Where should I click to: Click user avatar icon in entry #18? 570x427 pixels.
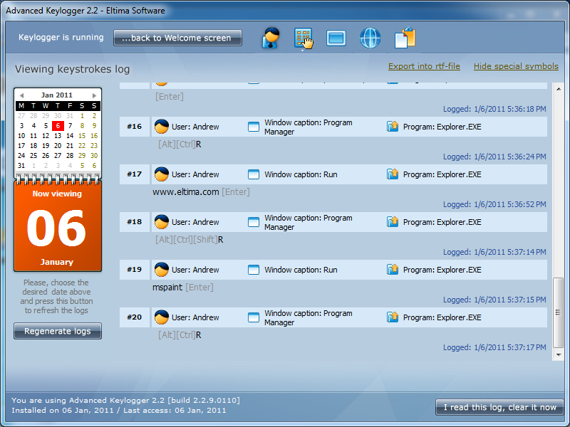click(x=162, y=222)
